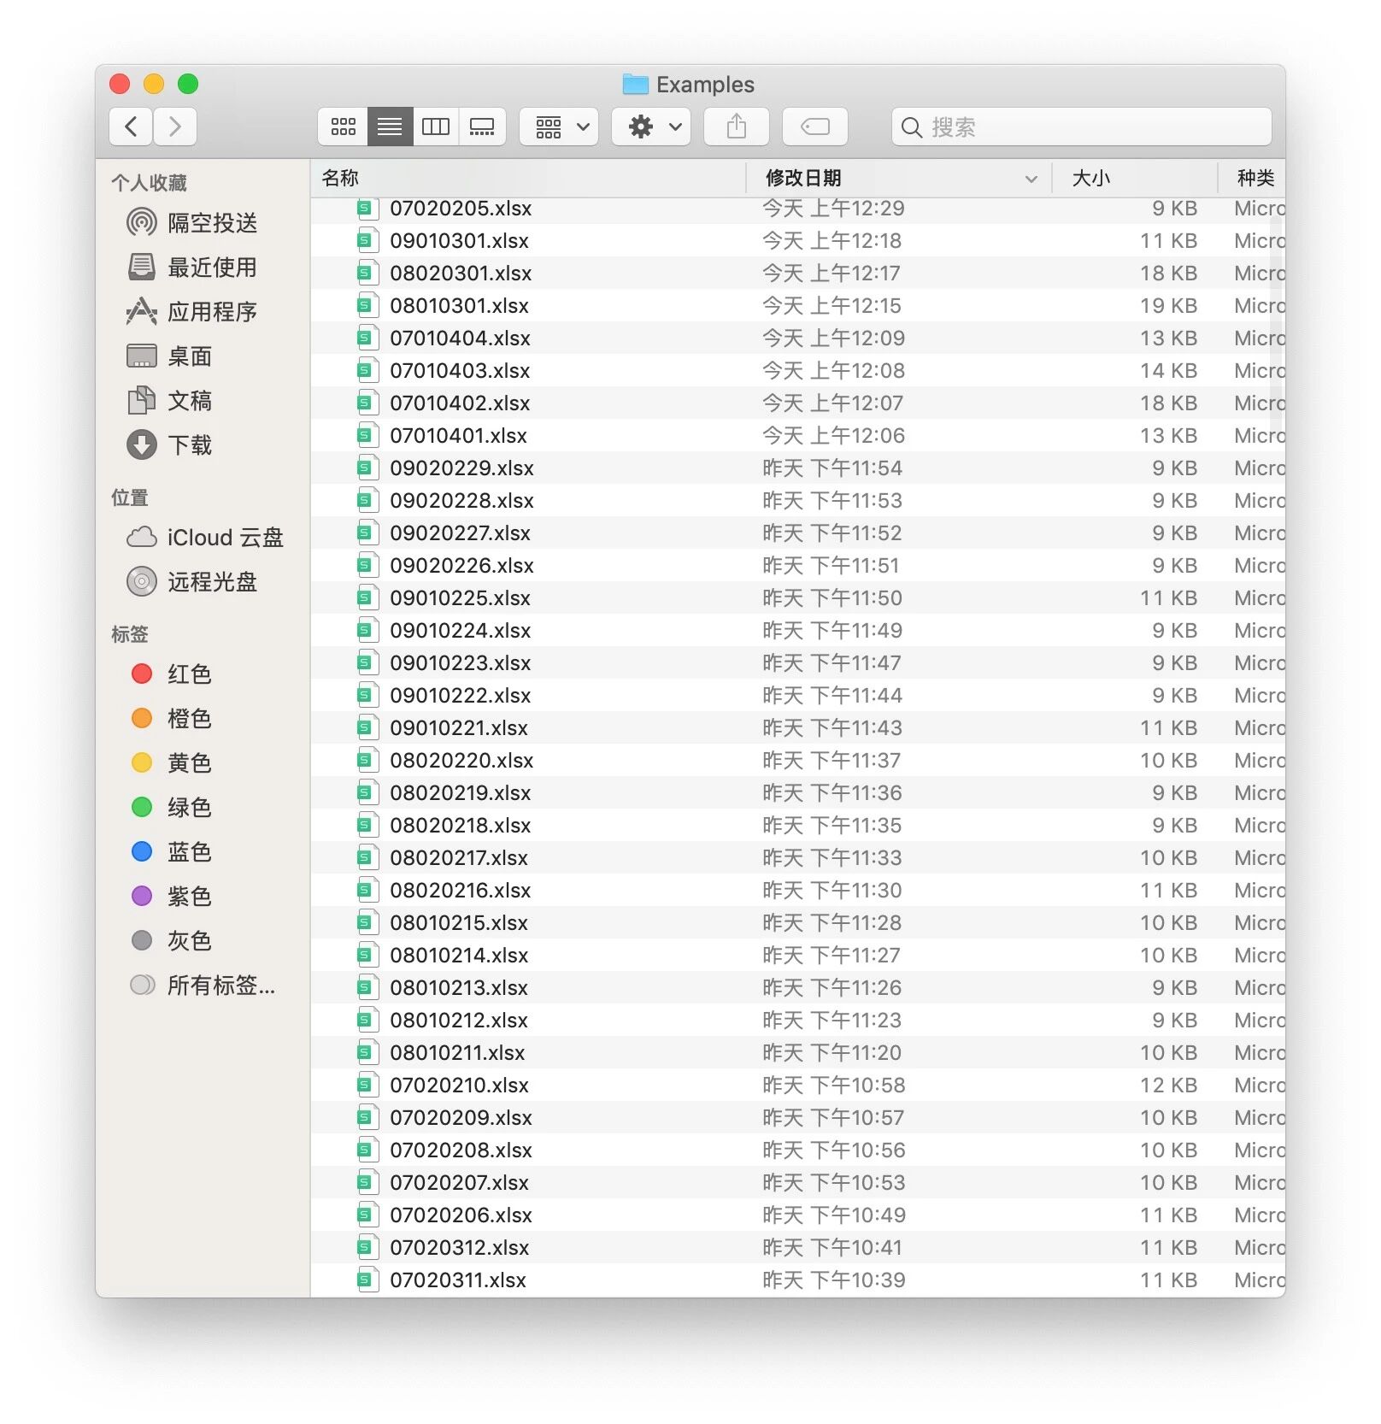Toggle sort direction arrow in 修改日期 header
This screenshot has height=1424, width=1381.
[1031, 179]
